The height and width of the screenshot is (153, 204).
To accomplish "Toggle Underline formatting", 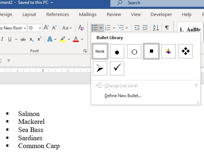I will [x=10, y=39].
